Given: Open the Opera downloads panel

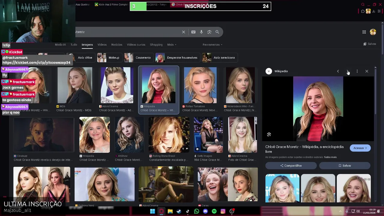Looking at the screenshot, I should [x=373, y=11].
